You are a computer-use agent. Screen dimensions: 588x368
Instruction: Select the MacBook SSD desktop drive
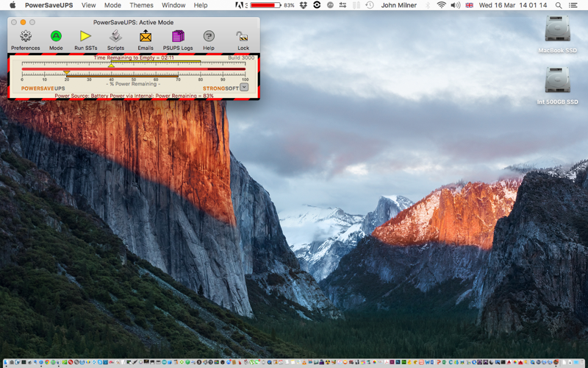[x=557, y=34]
